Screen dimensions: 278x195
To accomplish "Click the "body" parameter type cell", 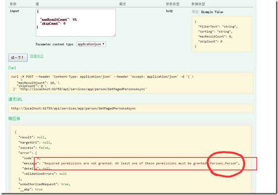I will pyautogui.click(x=169, y=11).
